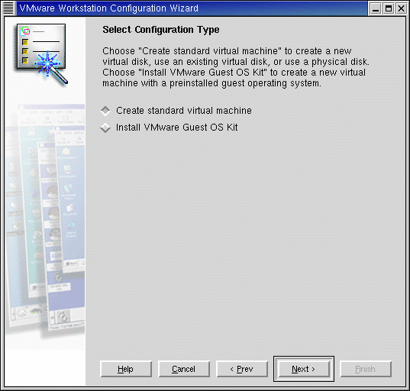Viewport: 410px width, 391px height.
Task: Go back with the Prev button
Action: (x=242, y=369)
